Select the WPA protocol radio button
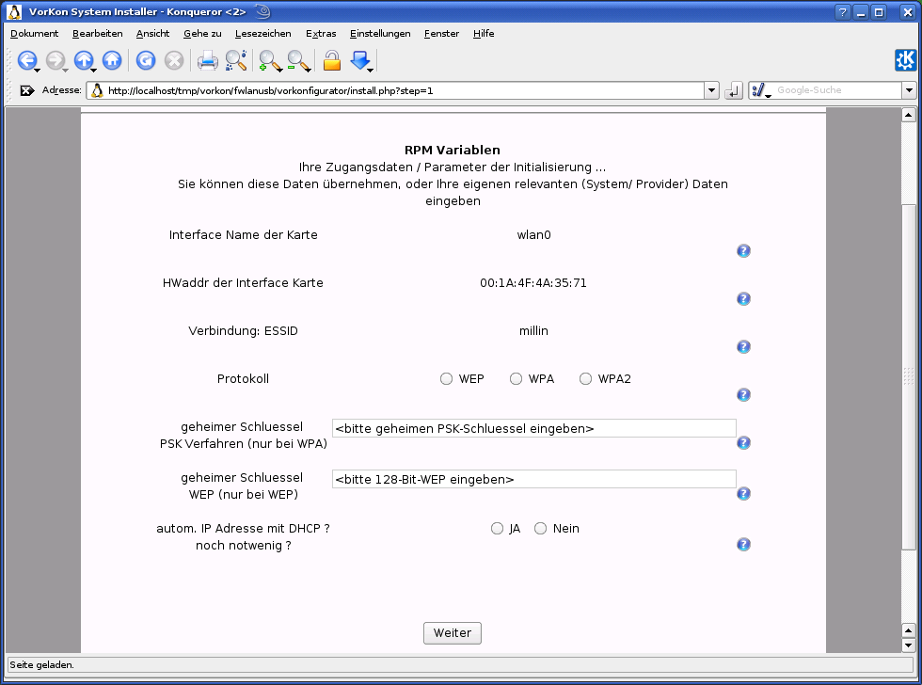 coord(516,379)
